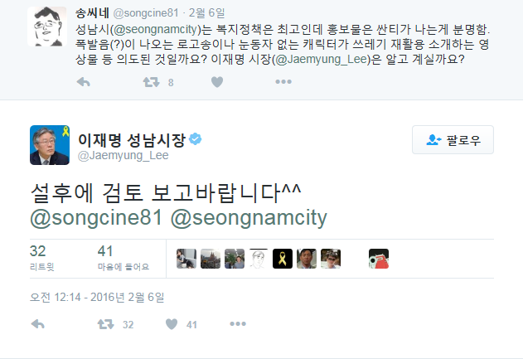The width and height of the screenshot is (523, 359).
Task: View the 41 마음에 들어요 list
Action: [x=123, y=258]
